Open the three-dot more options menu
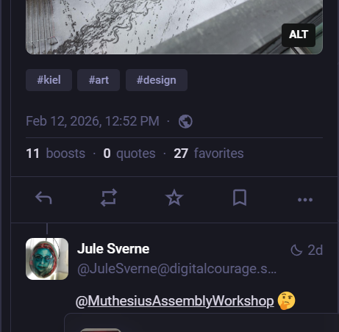Image resolution: width=339 pixels, height=332 pixels. [305, 200]
